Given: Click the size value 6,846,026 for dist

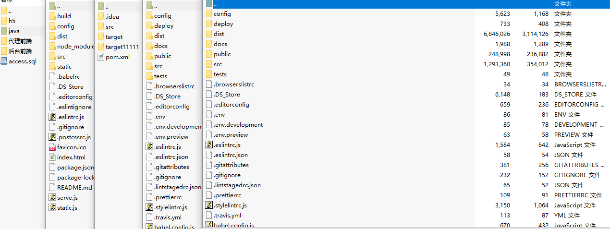Looking at the screenshot, I should coord(497,34).
